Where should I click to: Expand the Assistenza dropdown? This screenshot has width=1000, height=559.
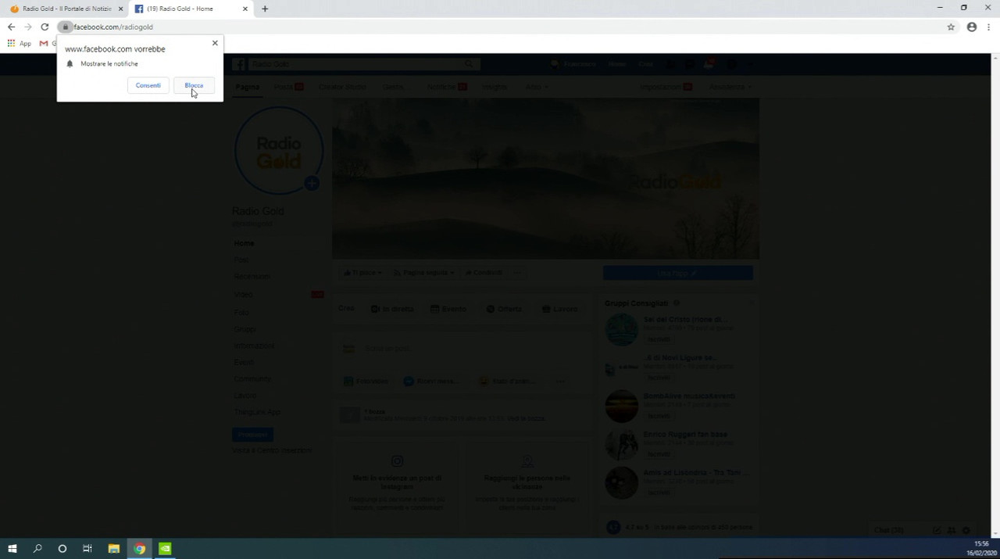pos(730,87)
